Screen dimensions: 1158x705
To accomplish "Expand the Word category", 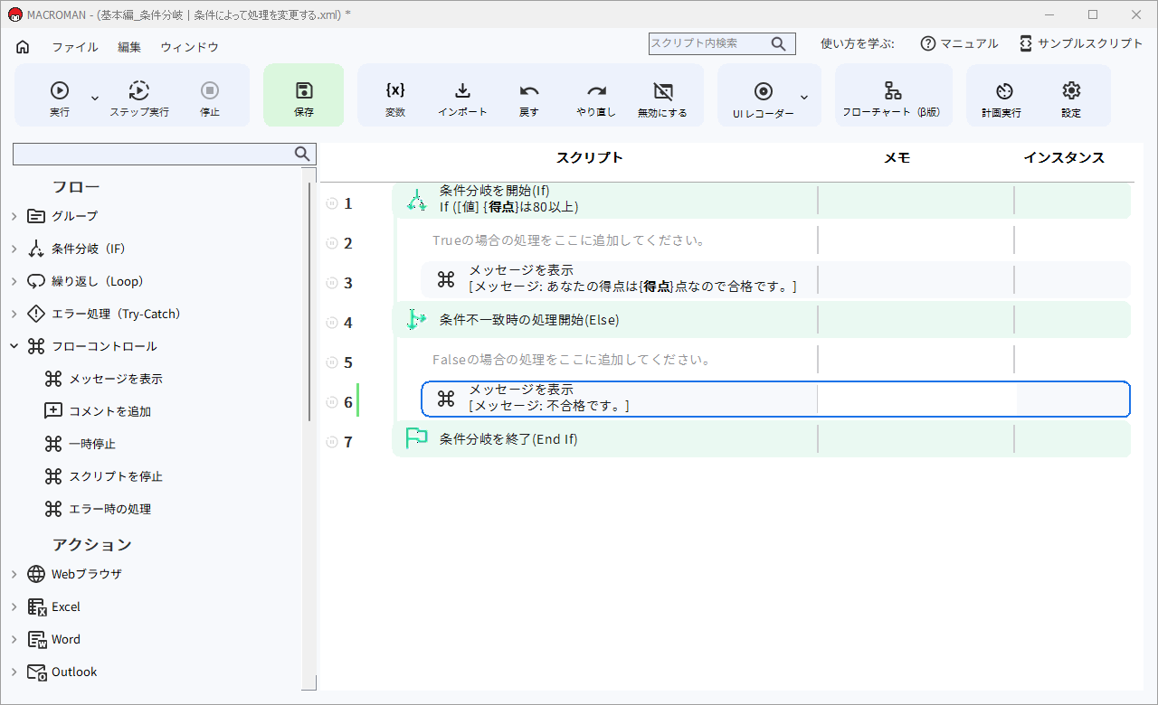I will click(x=14, y=639).
